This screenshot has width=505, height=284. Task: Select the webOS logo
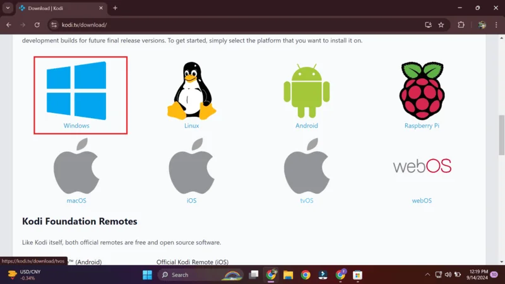pos(422,166)
